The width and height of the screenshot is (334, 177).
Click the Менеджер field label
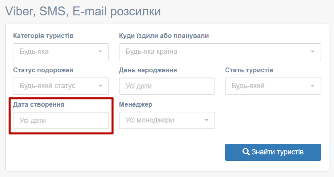pyautogui.click(x=136, y=104)
